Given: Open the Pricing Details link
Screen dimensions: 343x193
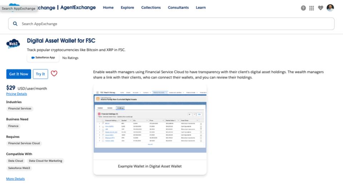Looking at the screenshot, I should point(17,94).
